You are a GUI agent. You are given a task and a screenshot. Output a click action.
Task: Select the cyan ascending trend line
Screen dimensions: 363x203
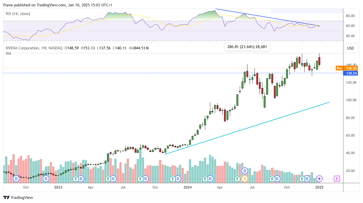pyautogui.click(x=247, y=128)
